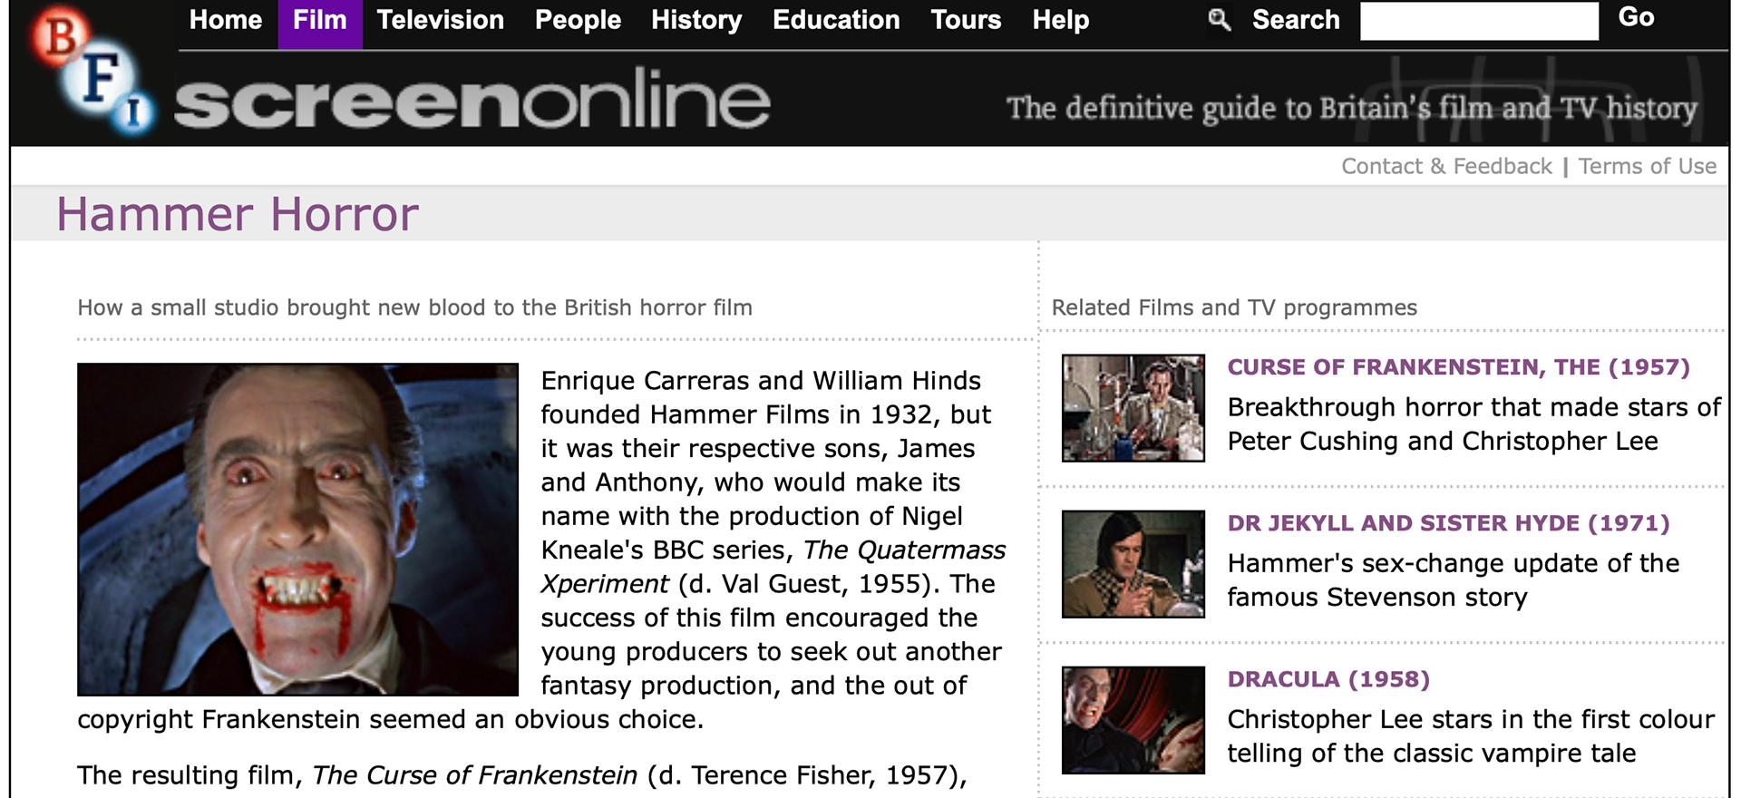Select the Film navigation tab
1741x798 pixels.
[x=320, y=20]
